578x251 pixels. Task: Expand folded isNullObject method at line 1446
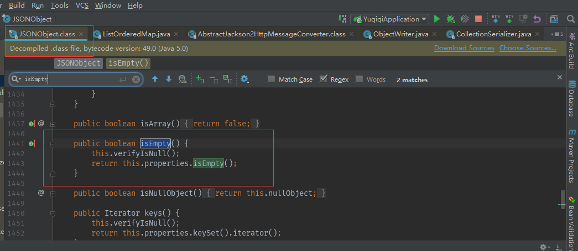click(x=53, y=193)
